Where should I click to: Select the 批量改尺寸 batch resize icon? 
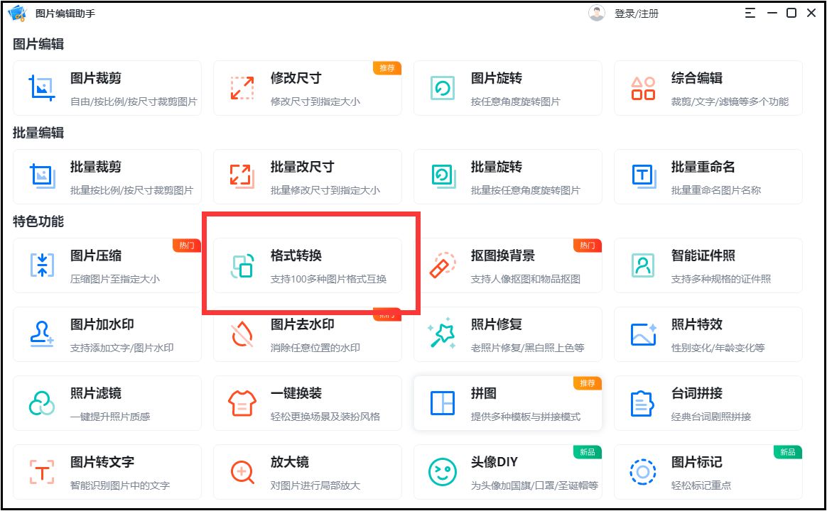[x=239, y=176]
